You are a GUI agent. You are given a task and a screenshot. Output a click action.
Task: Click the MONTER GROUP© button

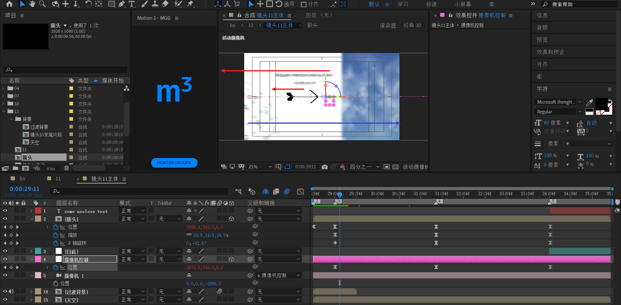tap(174, 163)
